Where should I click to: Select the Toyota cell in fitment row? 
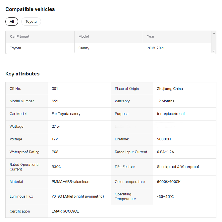(x=16, y=48)
